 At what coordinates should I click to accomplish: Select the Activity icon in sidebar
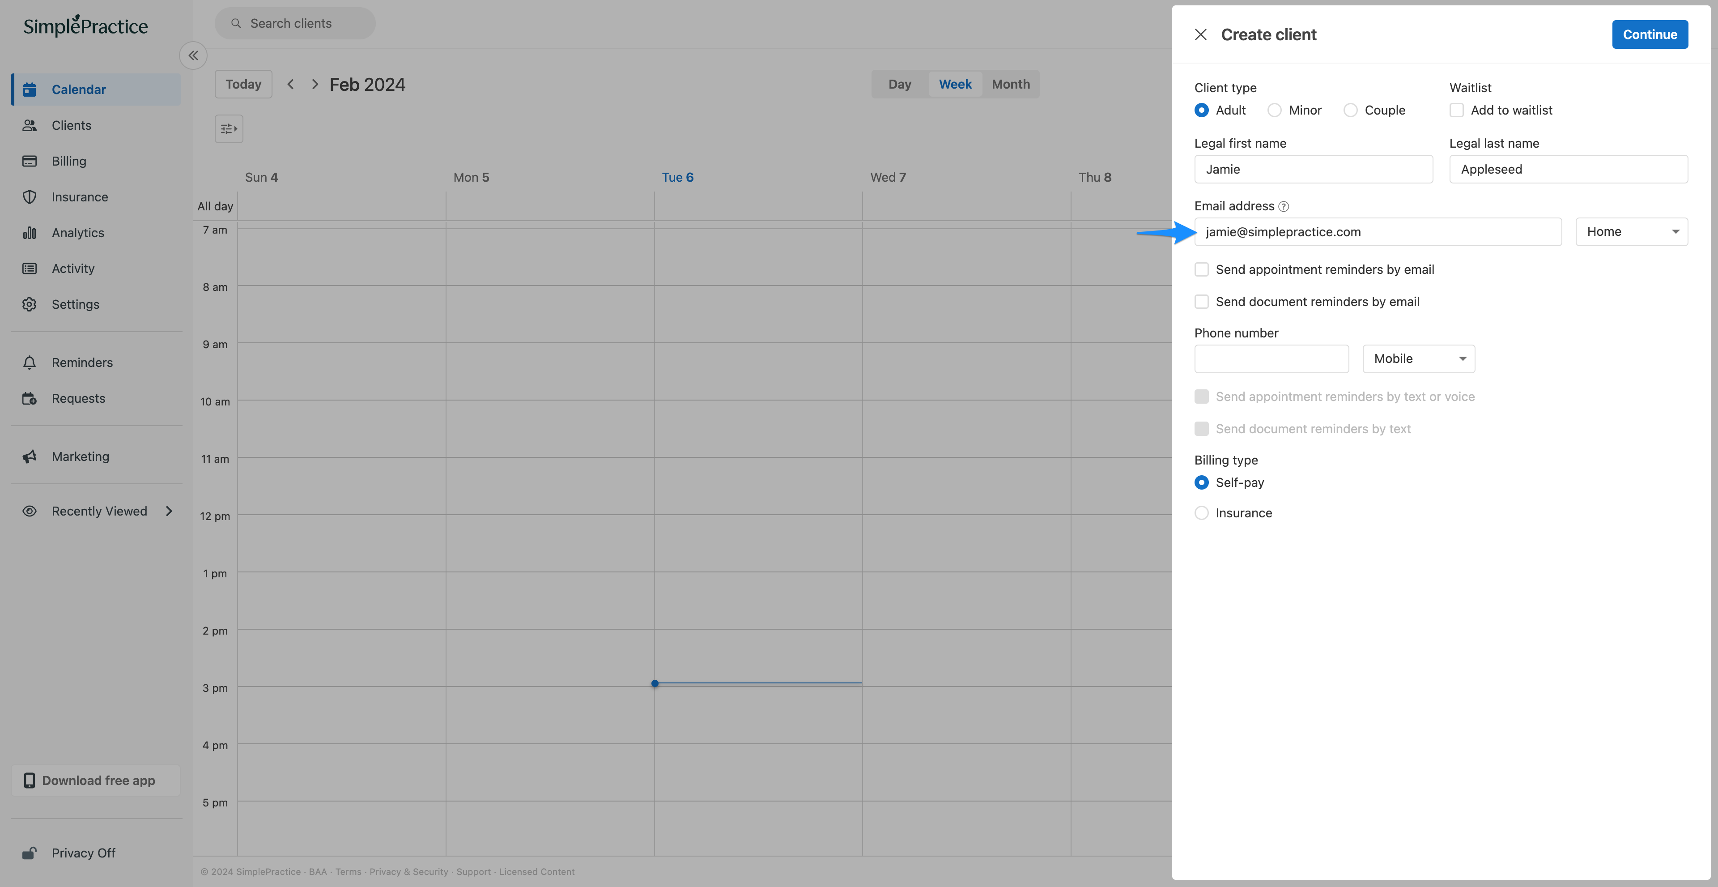coord(30,268)
